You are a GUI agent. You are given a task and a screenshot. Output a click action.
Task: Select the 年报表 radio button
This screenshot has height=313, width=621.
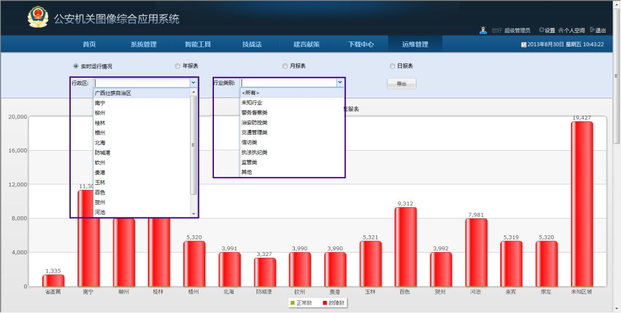(x=178, y=66)
